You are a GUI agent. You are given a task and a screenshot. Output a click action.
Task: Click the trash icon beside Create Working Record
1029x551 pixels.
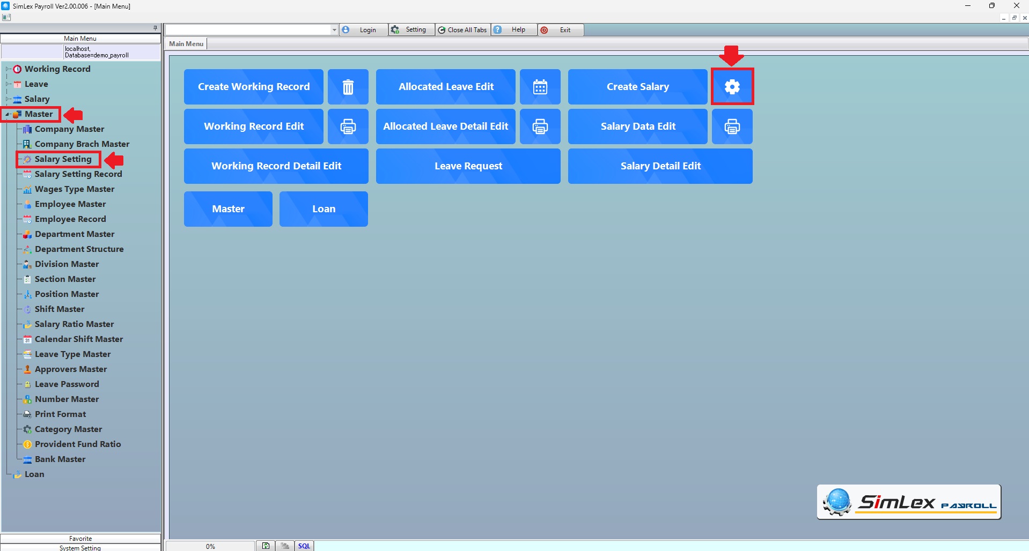(348, 87)
